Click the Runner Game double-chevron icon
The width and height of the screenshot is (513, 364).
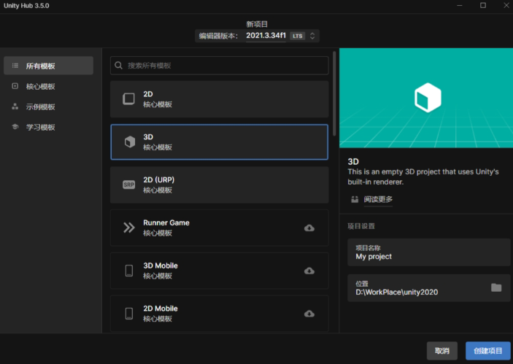pos(129,228)
